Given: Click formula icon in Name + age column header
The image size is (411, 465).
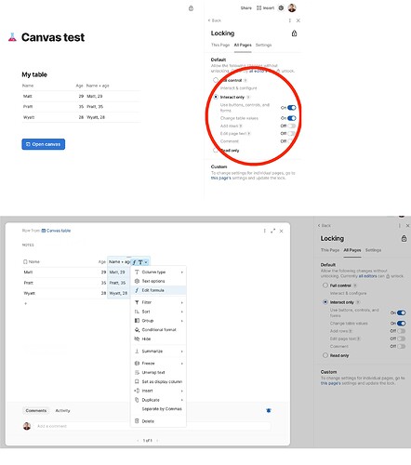Looking at the screenshot, I should point(135,262).
